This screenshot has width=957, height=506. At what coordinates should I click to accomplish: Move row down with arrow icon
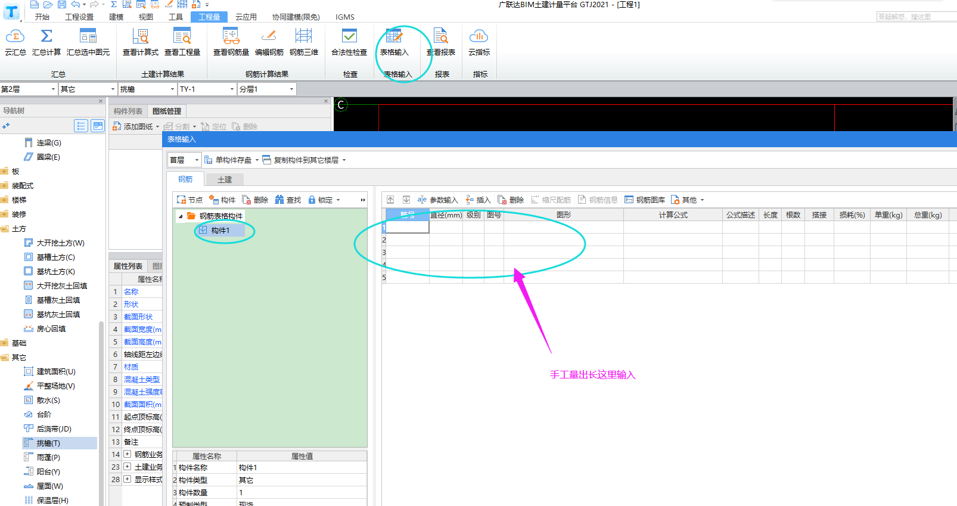[406, 200]
